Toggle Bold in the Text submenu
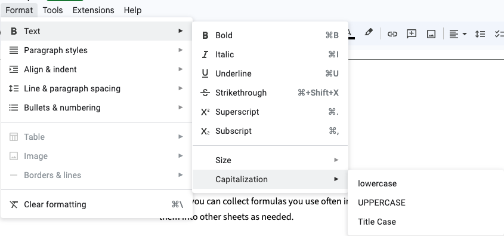 [x=270, y=35]
